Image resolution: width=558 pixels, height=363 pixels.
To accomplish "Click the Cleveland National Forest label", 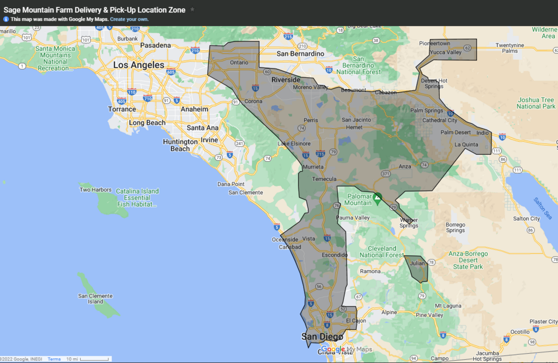I will pos(382,252).
